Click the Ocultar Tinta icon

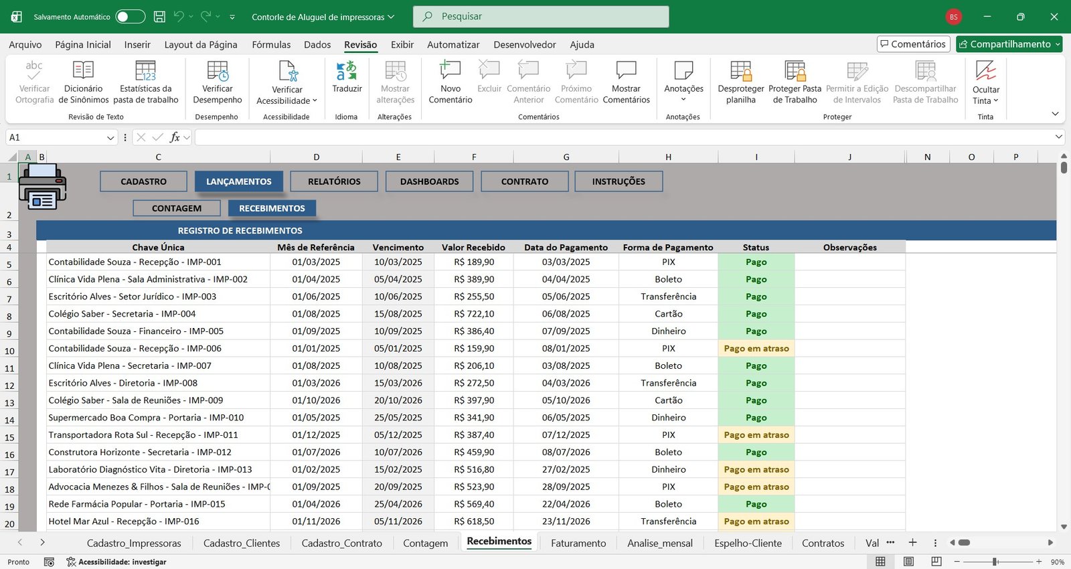pyautogui.click(x=986, y=70)
